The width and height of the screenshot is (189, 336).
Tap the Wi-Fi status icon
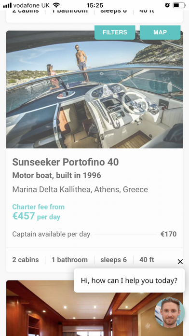(56, 5)
